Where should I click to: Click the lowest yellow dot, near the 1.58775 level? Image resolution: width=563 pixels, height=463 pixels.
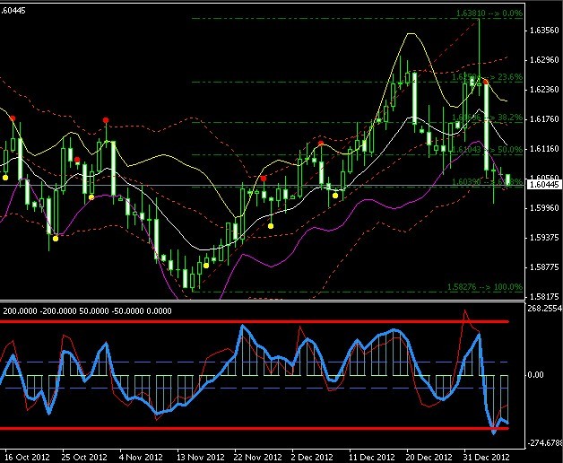206,266
